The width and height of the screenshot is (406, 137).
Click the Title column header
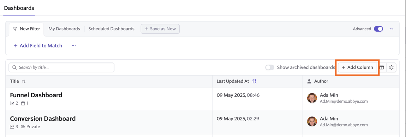click(14, 81)
